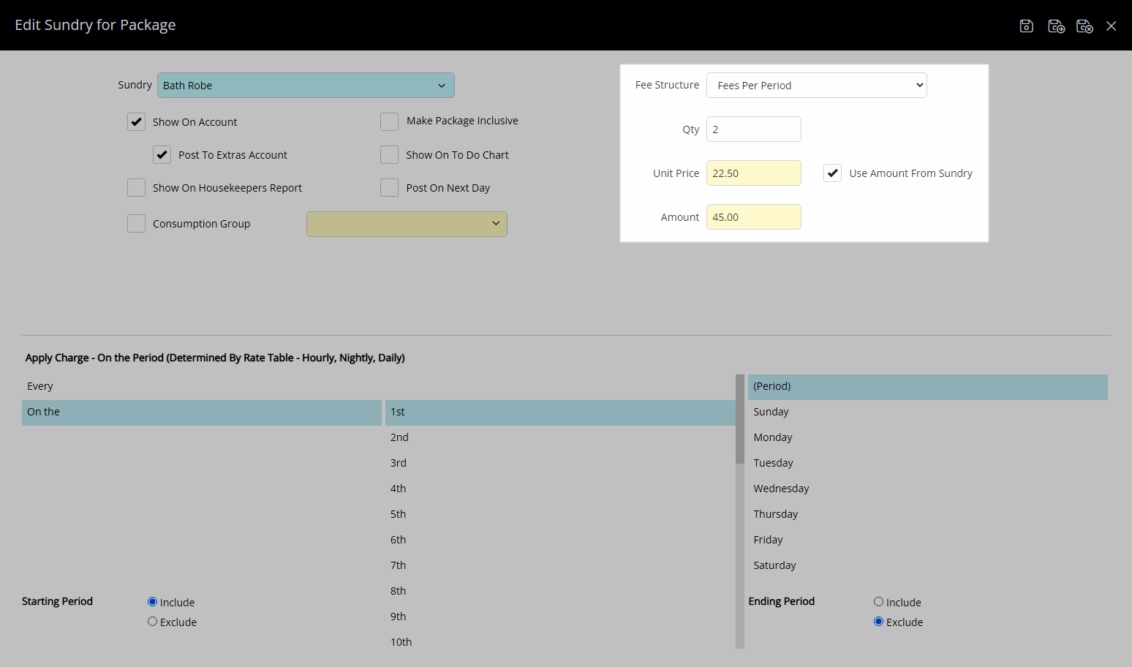Toggle Use Amount From Sundry checkbox
The width and height of the screenshot is (1132, 667).
click(x=832, y=173)
